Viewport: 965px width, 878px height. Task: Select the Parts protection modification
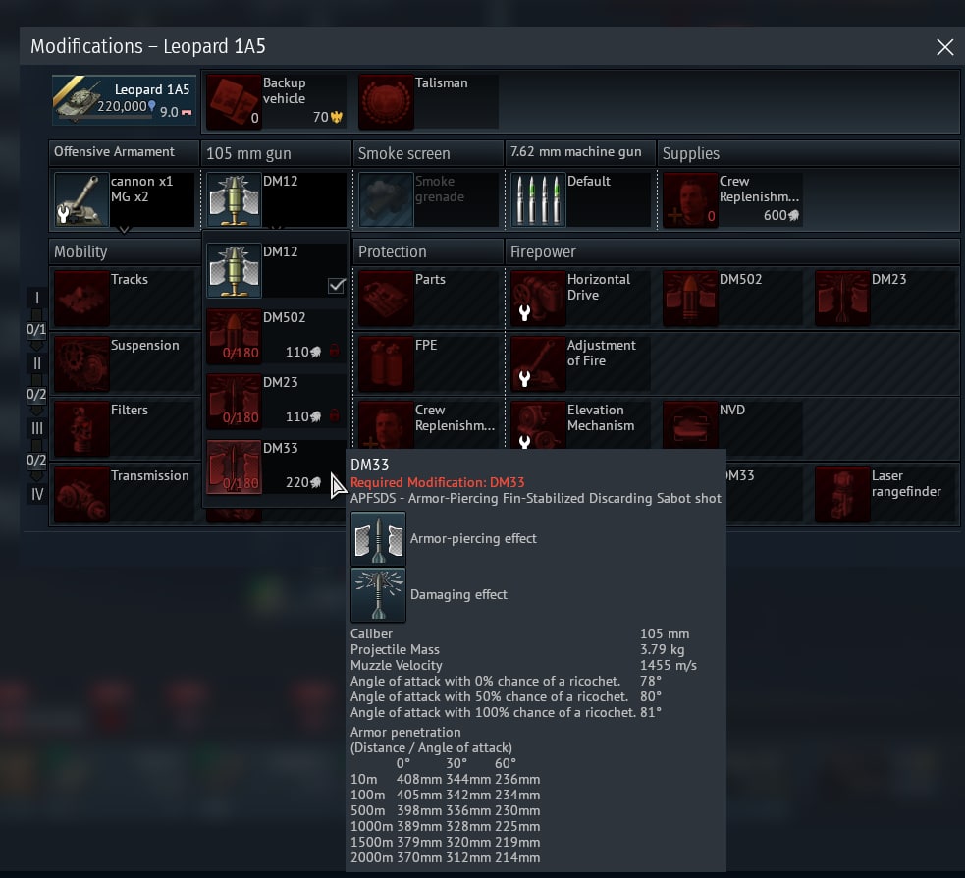coord(428,298)
